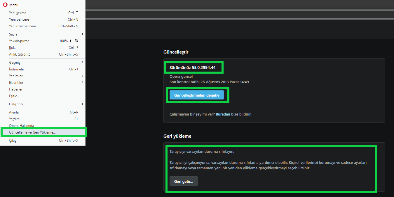Open Ayarlar settings entry
This screenshot has height=197, width=394.
(x=43, y=112)
